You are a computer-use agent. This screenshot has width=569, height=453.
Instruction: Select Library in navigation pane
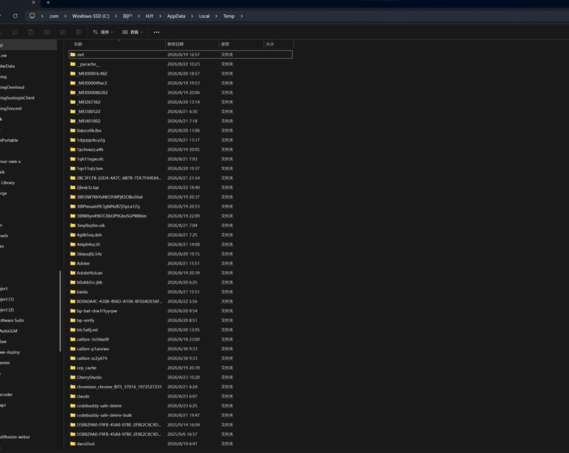pyautogui.click(x=8, y=183)
